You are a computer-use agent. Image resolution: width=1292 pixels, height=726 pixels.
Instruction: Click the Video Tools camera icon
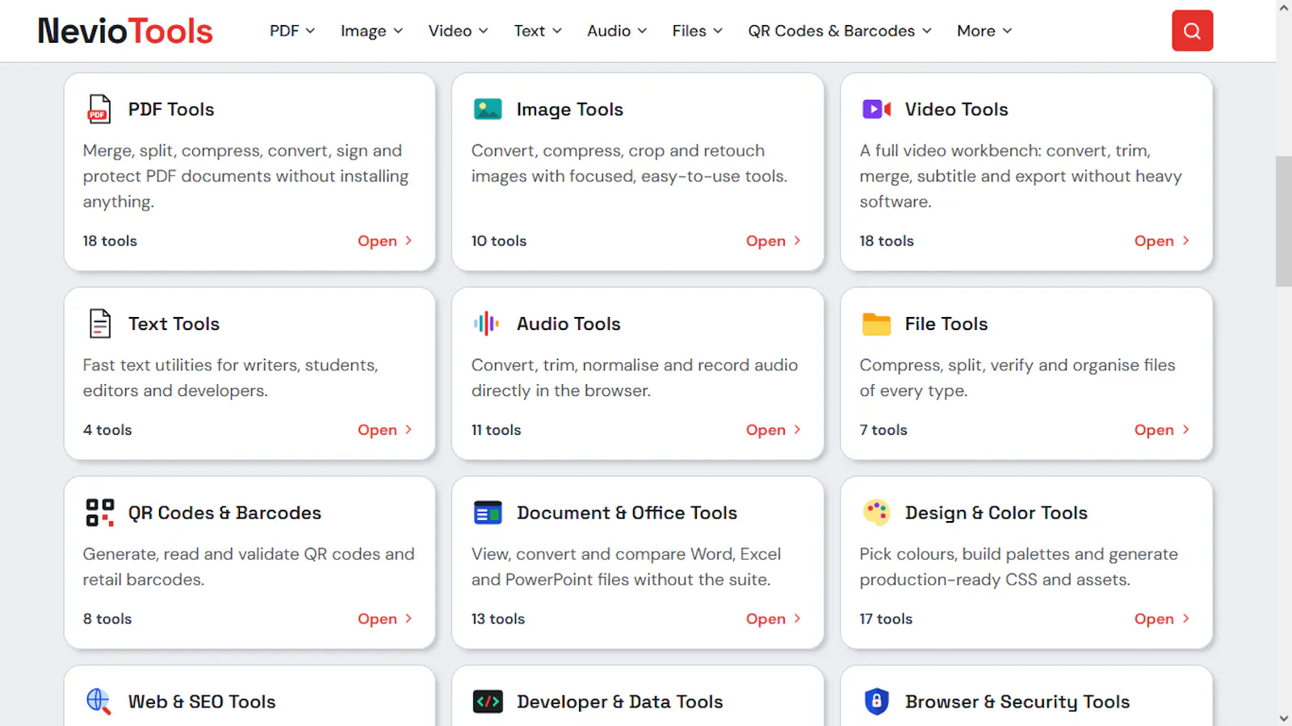click(876, 109)
